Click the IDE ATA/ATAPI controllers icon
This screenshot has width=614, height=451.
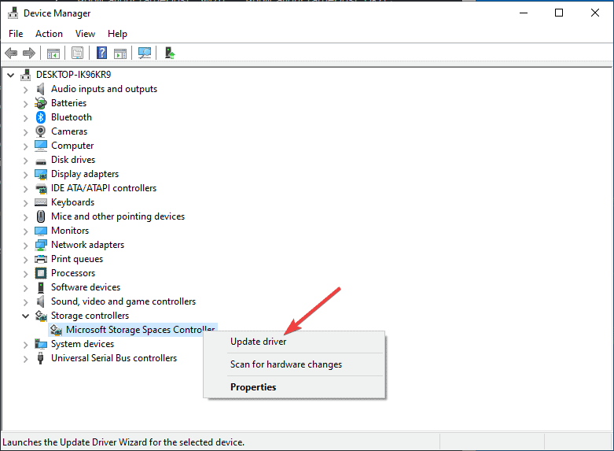coord(41,189)
